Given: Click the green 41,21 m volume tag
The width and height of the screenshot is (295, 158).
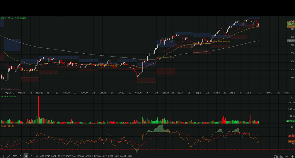Looking at the screenshot, I should (290, 121).
